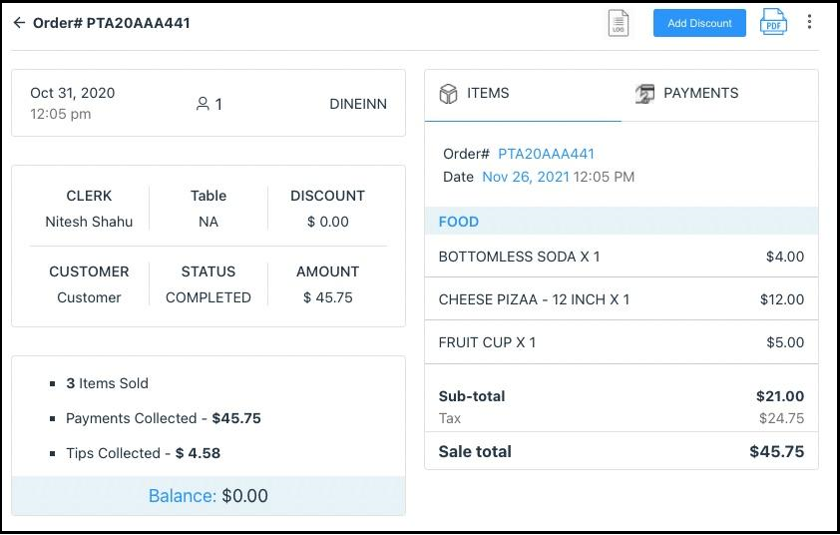Click the guest count person icon
Image resolution: width=840 pixels, height=535 pixels.
pyautogui.click(x=203, y=104)
